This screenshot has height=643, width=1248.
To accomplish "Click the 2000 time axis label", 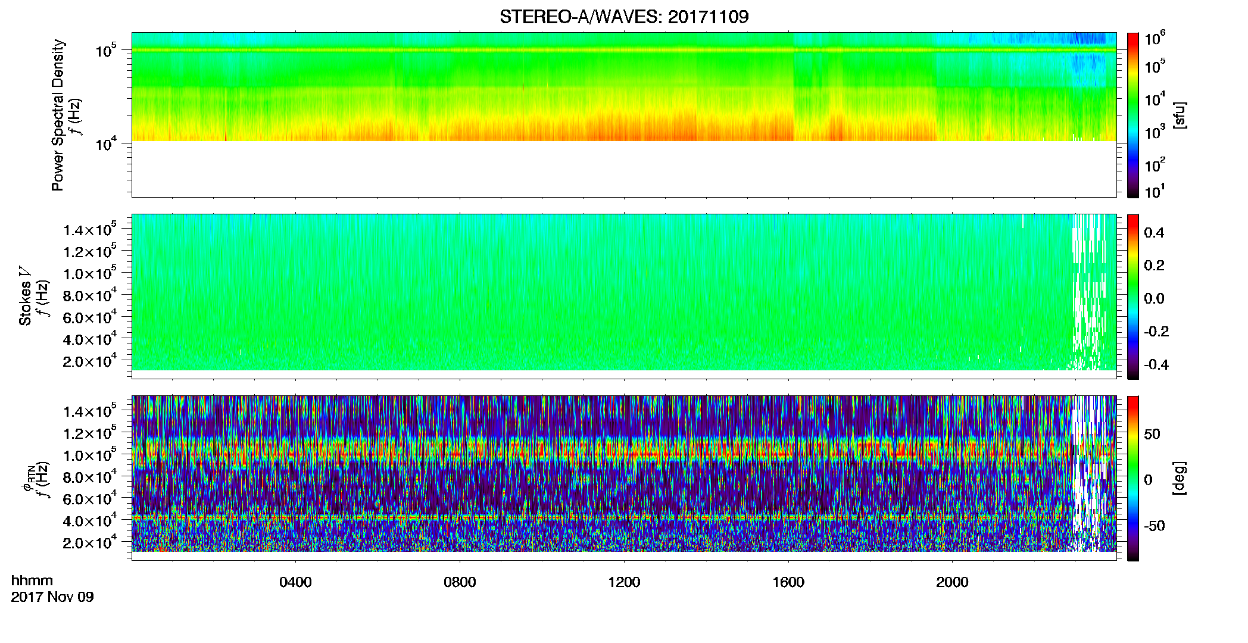I will tap(952, 582).
